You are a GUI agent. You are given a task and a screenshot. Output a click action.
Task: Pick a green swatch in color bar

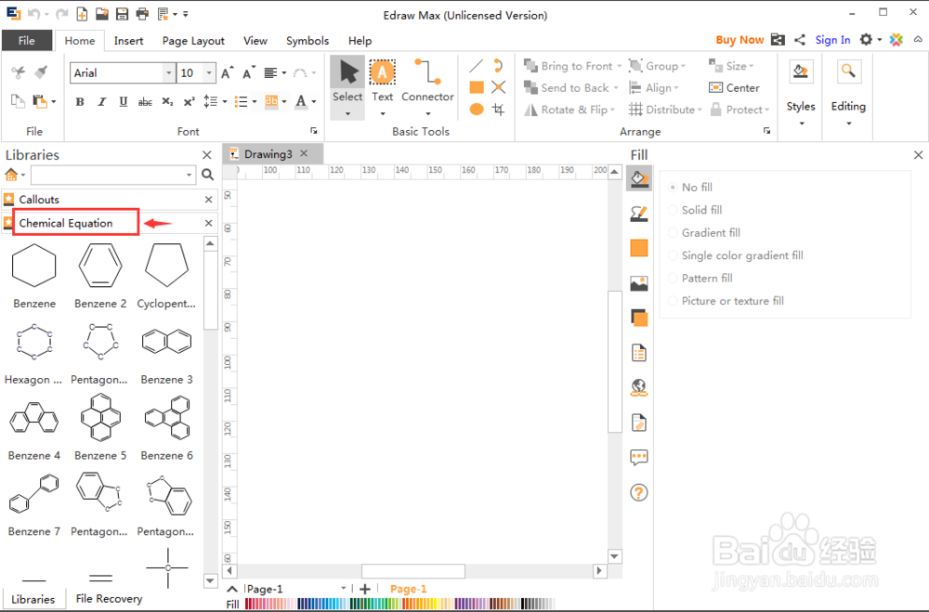coord(369,604)
